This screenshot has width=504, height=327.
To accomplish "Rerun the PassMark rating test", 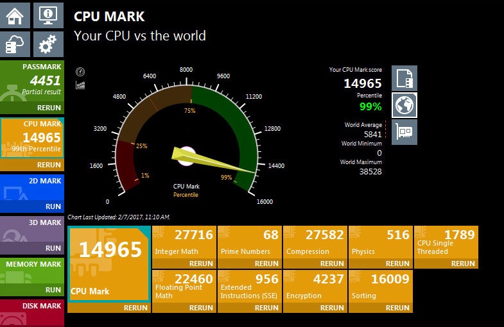I will [x=49, y=108].
